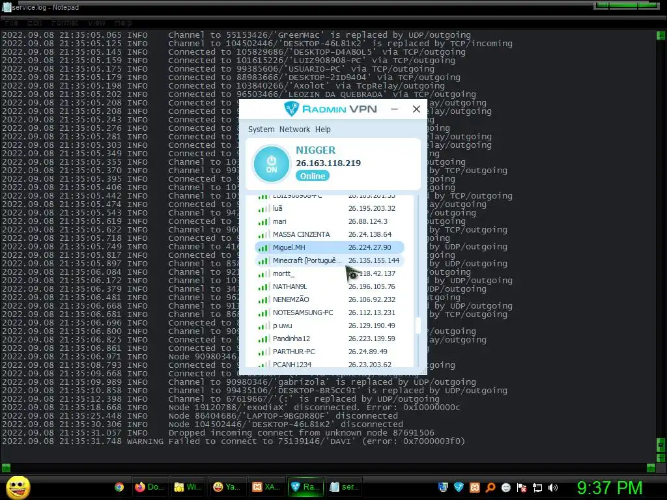This screenshot has height=500, width=667.
Task: Open the Edit menu in Notepad
Action: pos(35,22)
